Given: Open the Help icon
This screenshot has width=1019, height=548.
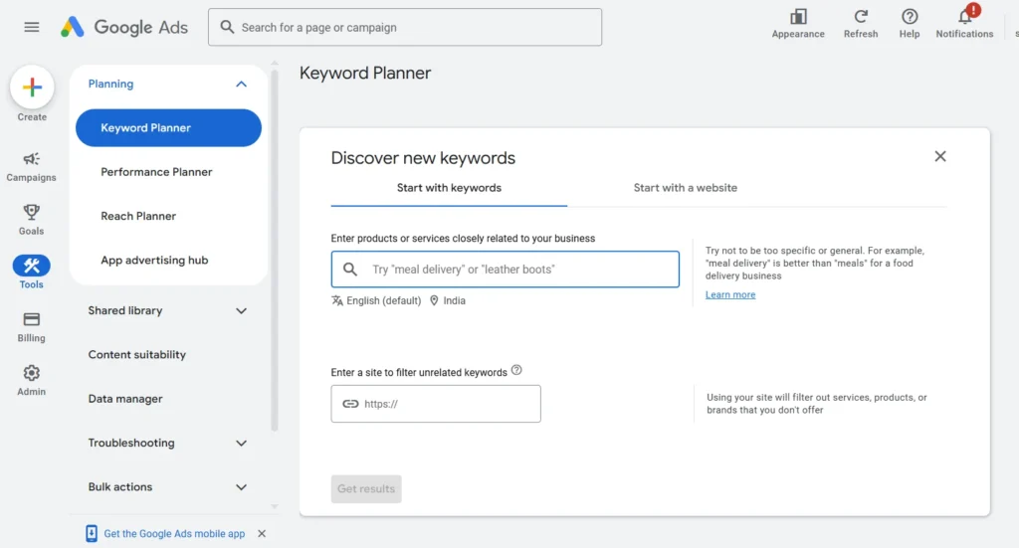Looking at the screenshot, I should point(910,17).
